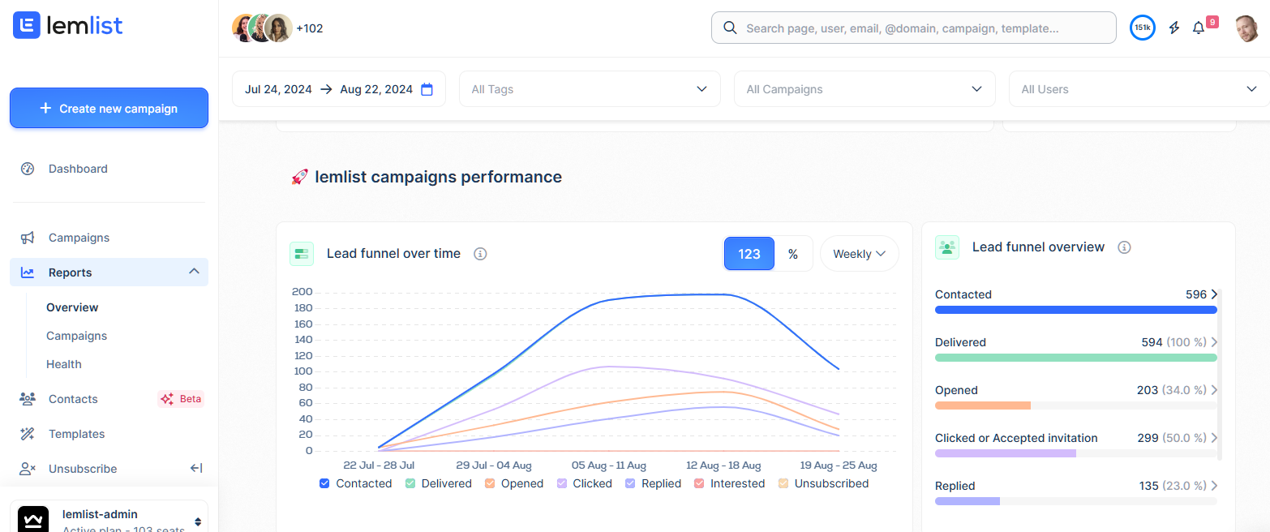
Task: Click the lemlist logo icon
Action: click(27, 25)
